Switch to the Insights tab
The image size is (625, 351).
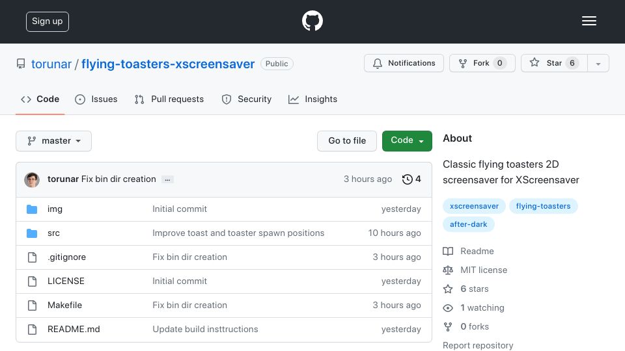312,99
